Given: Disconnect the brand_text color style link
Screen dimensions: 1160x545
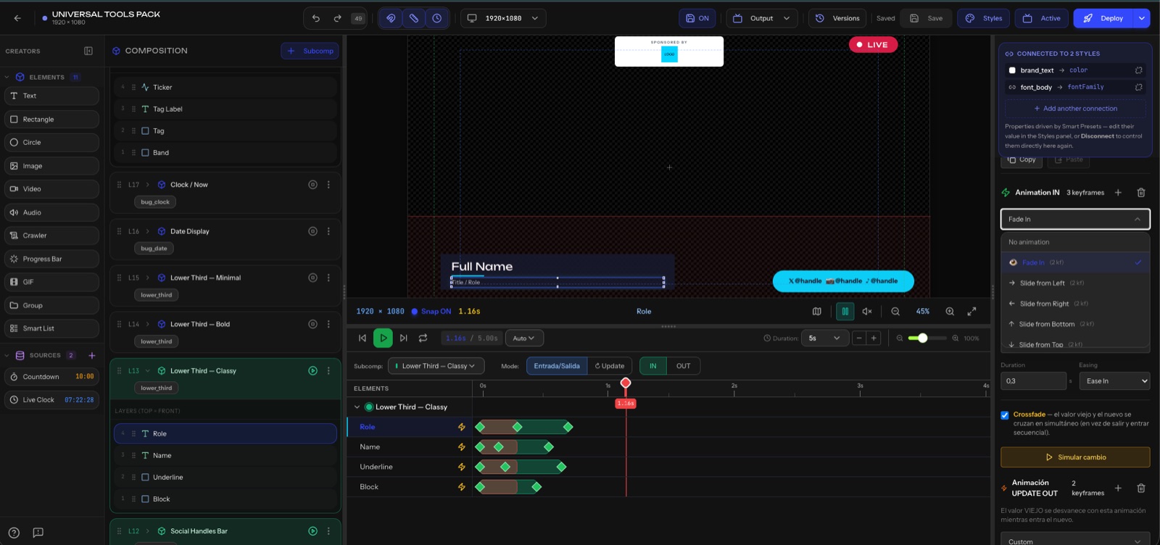Looking at the screenshot, I should coord(1138,70).
